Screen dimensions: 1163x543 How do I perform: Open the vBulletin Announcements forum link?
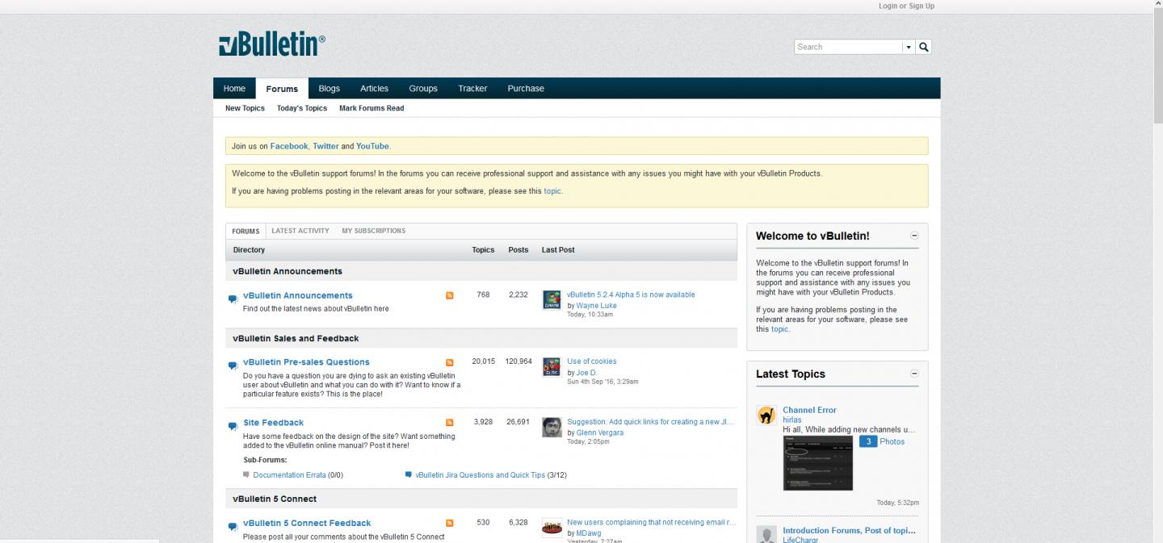point(298,295)
